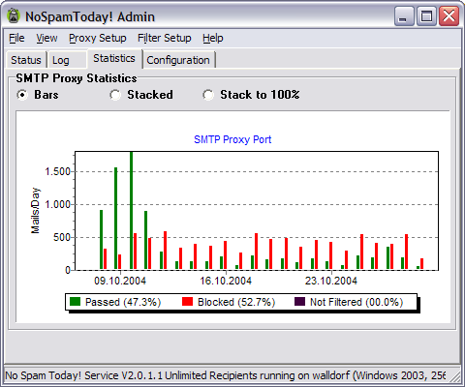Click the Passed (47.3%) legend label

coord(123,302)
